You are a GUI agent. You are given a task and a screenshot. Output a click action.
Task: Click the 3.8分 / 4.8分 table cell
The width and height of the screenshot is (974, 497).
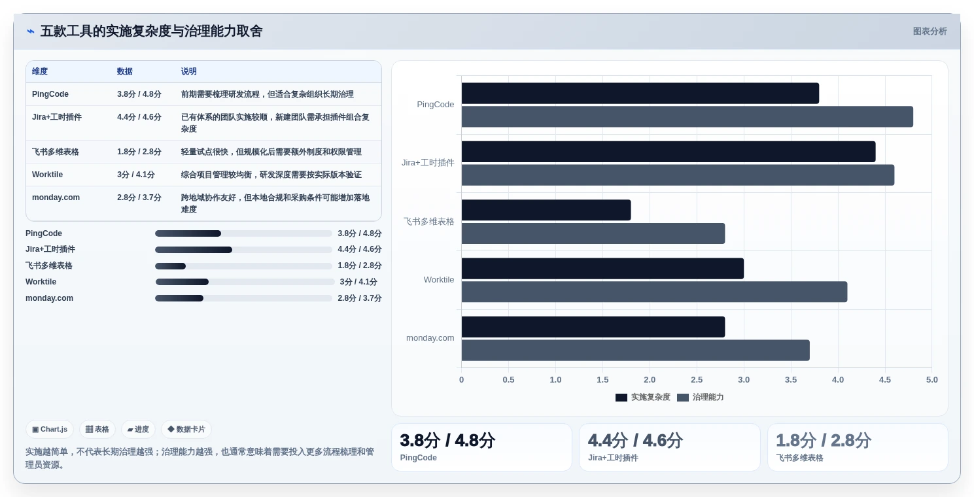(139, 94)
